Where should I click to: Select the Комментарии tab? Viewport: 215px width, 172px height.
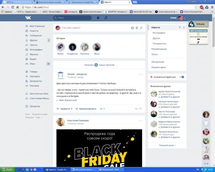coord(159,67)
